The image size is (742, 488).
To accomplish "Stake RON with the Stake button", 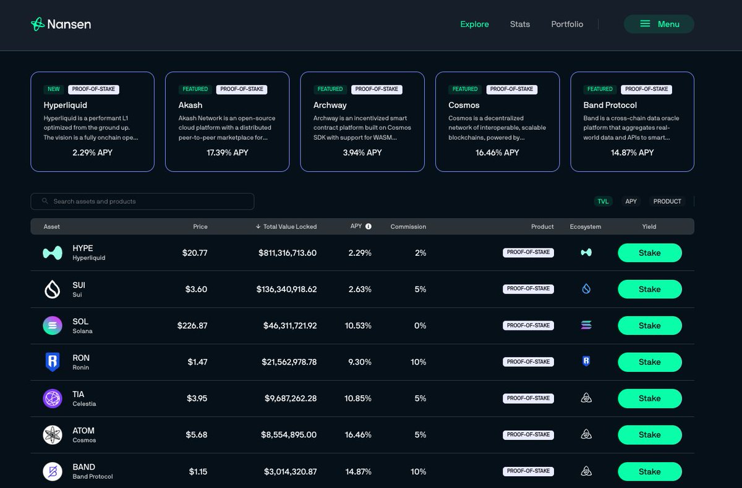I will point(650,362).
